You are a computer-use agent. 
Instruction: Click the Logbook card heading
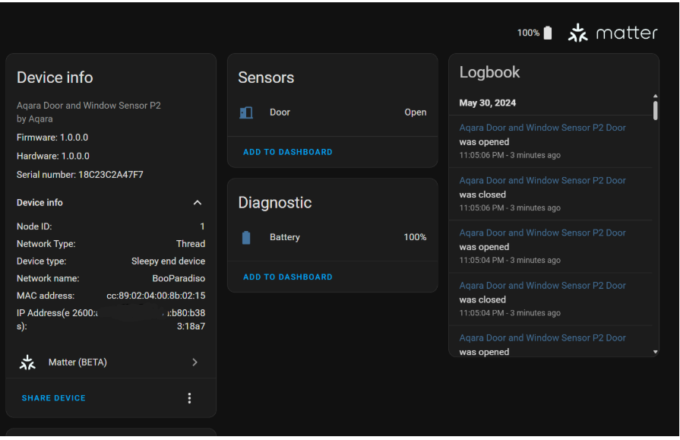[490, 72]
